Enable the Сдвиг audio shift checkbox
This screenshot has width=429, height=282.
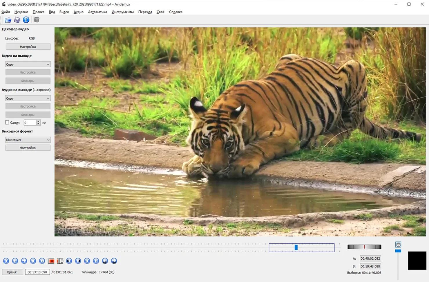(7, 123)
